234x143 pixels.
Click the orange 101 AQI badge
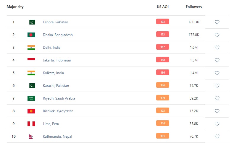[163, 136]
